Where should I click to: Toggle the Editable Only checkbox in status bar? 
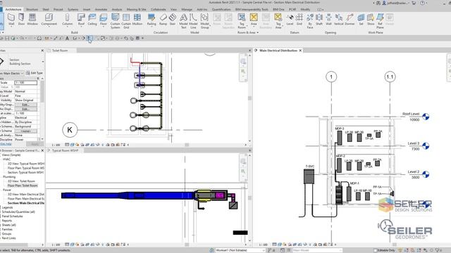pyautogui.click(x=376, y=250)
